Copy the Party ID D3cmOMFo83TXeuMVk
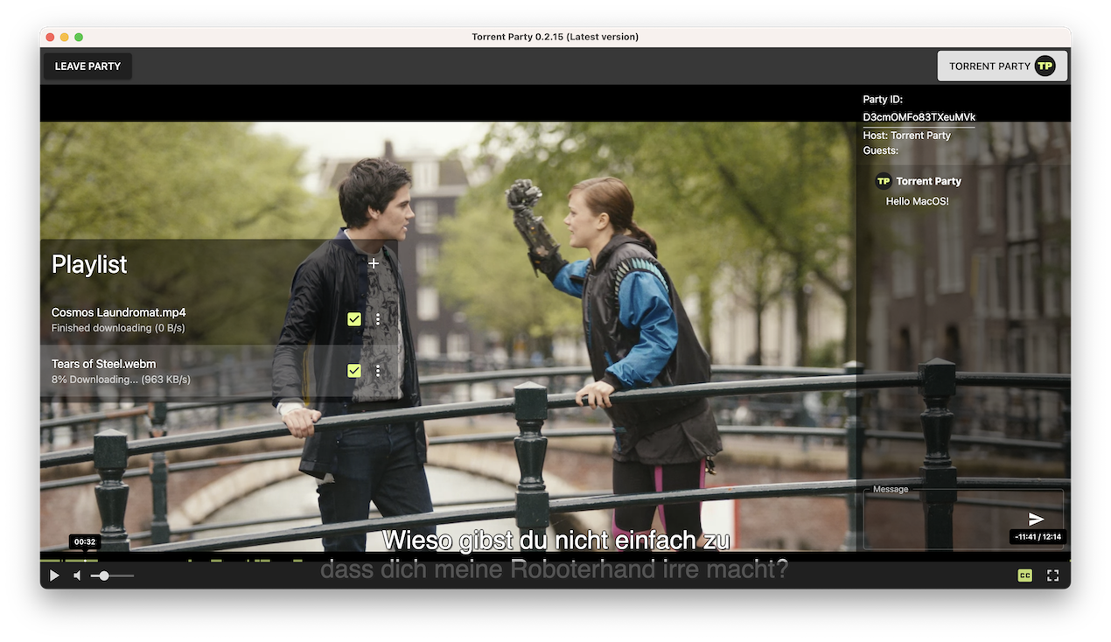The height and width of the screenshot is (642, 1111). point(919,117)
